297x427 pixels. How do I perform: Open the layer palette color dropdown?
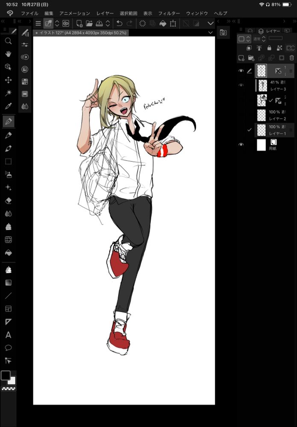[x=244, y=39]
